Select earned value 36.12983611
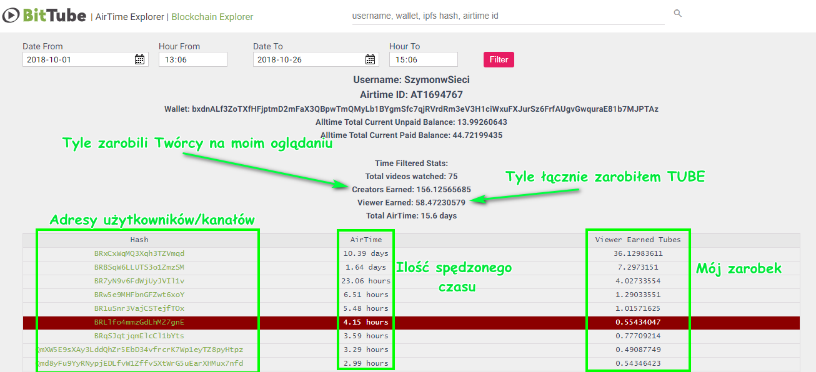Viewport: 816px width, 372px height. (638, 253)
